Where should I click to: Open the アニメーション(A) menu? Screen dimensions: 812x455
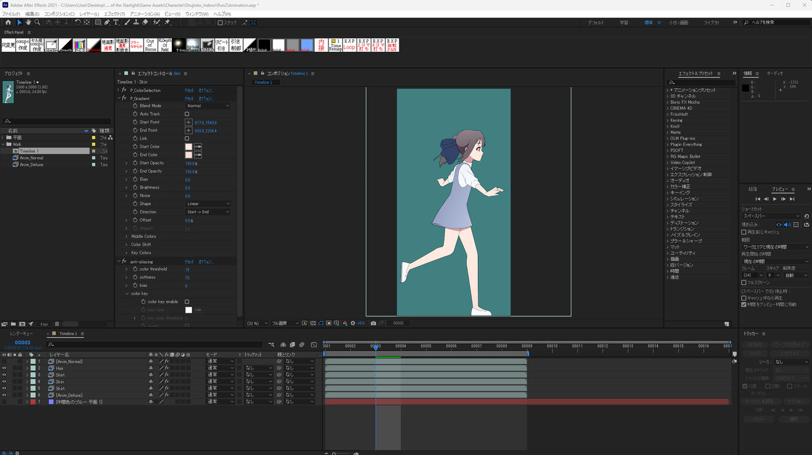(x=145, y=14)
